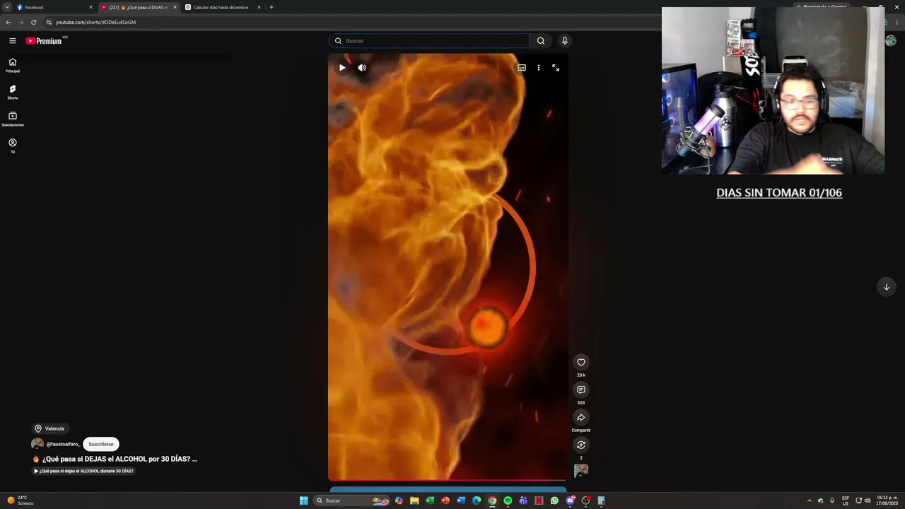Open a new browser tab
The height and width of the screenshot is (509, 905).
click(271, 7)
